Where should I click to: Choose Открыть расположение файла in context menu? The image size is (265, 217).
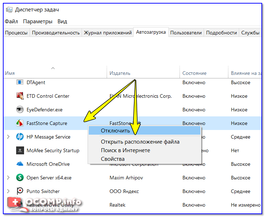click(144, 142)
